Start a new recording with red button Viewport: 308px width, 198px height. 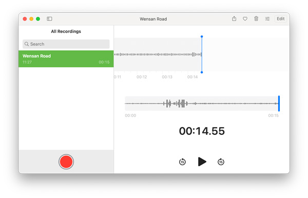coord(66,162)
